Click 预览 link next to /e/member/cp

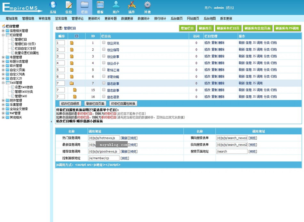click(125, 158)
